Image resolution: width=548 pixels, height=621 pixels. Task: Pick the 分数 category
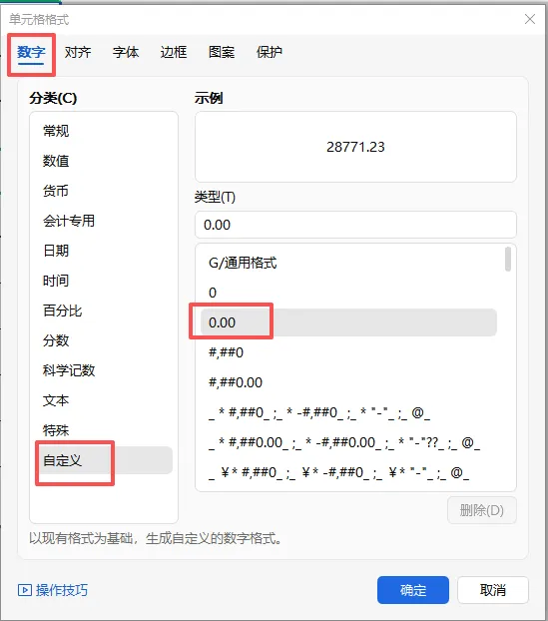point(104,340)
